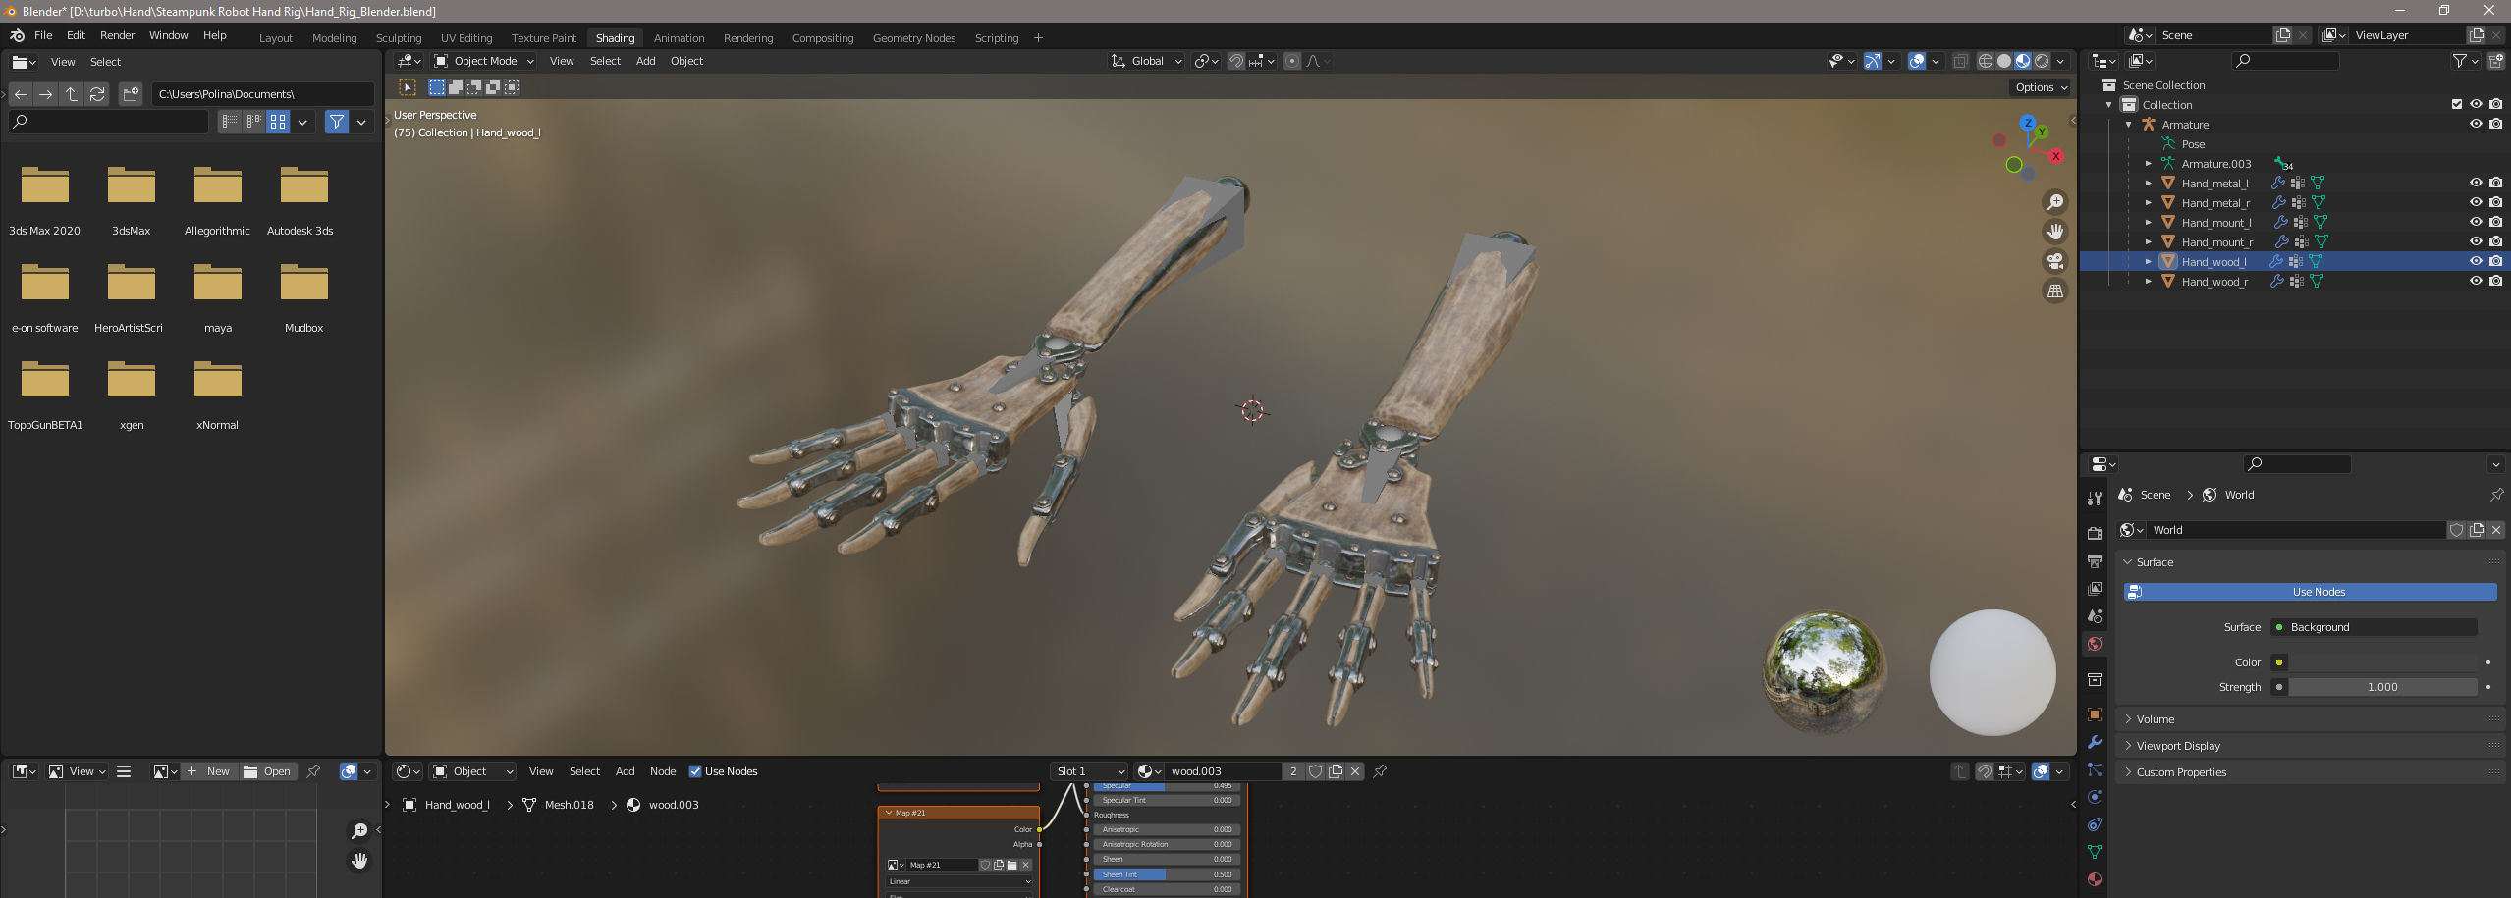Select wireframe viewport shading
The width and height of the screenshot is (2511, 898).
point(1986,61)
